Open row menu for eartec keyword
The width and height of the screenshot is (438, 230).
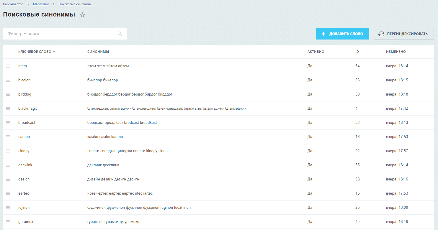tap(8, 193)
